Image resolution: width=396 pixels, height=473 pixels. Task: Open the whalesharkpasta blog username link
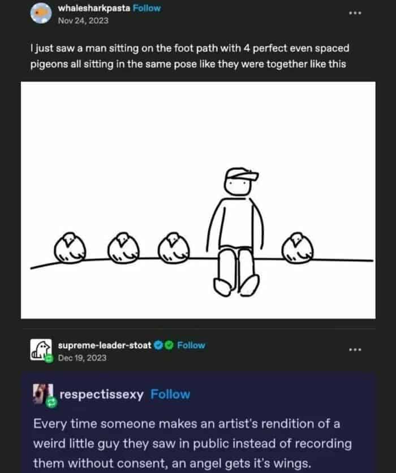pyautogui.click(x=94, y=8)
